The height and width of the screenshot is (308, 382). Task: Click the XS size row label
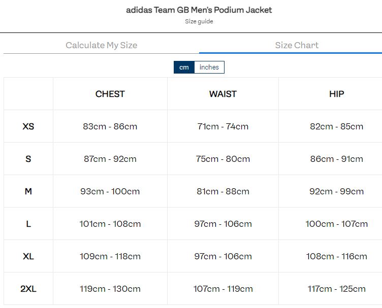point(28,126)
